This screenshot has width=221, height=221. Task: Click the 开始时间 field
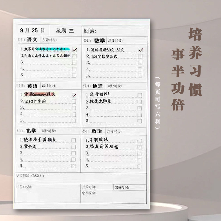click(97, 187)
